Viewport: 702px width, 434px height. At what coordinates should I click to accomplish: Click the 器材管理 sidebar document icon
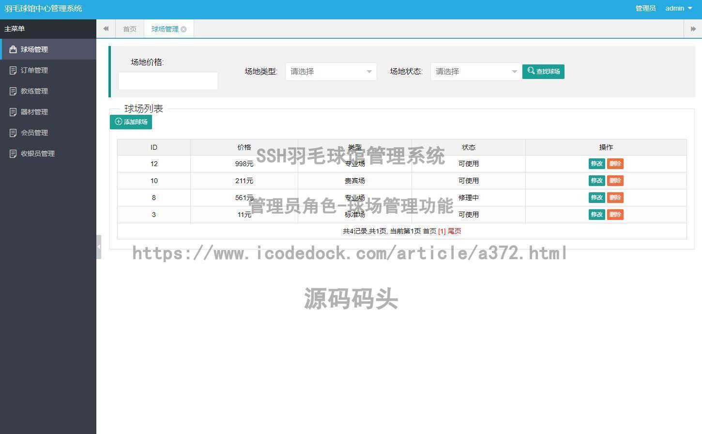pos(13,112)
